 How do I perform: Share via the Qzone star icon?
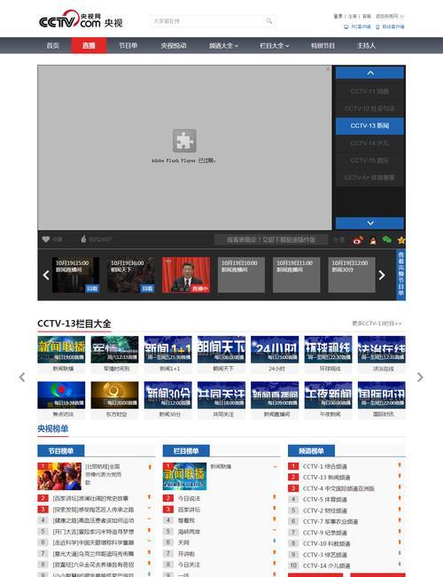(x=401, y=240)
